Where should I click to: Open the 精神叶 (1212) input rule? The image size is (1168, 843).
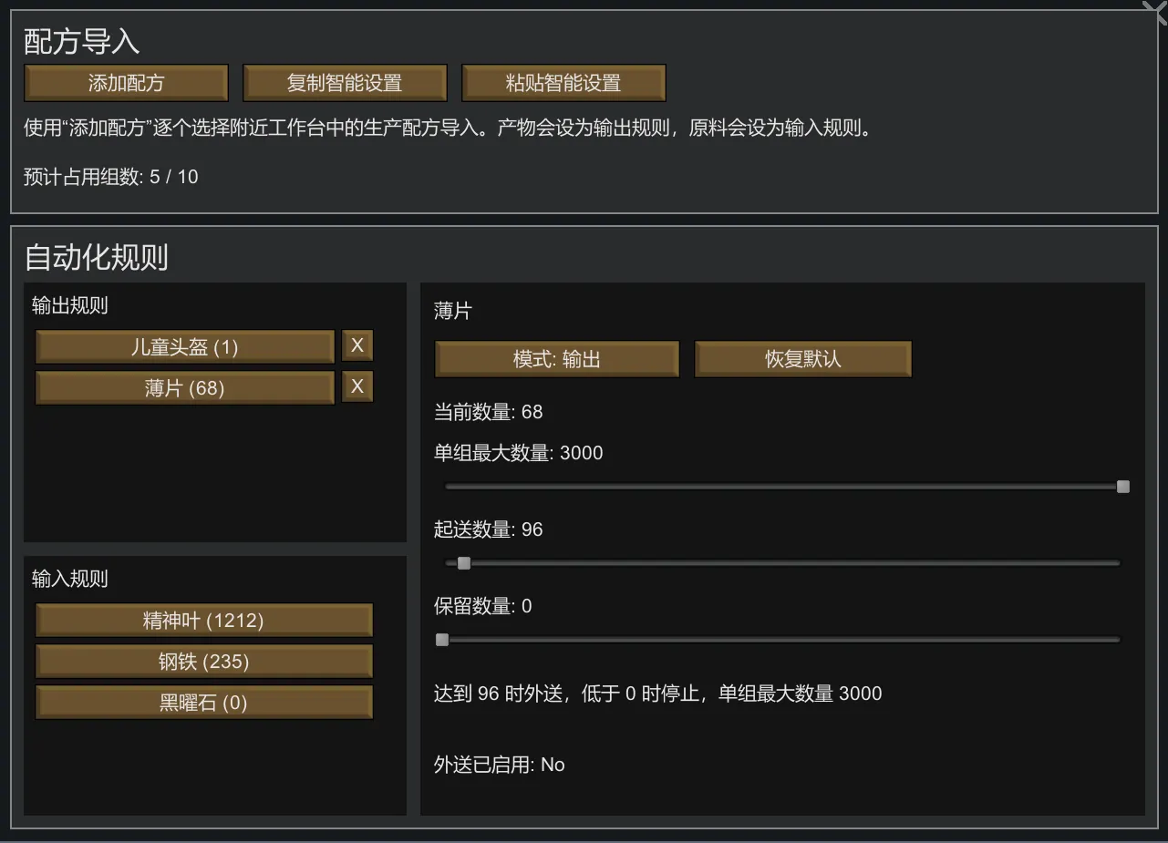(x=203, y=621)
